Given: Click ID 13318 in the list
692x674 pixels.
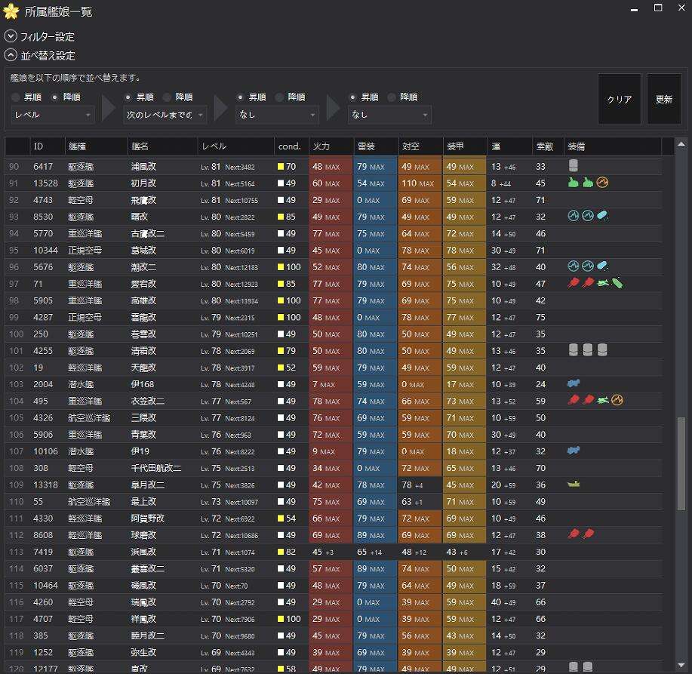Looking at the screenshot, I should click(45, 485).
